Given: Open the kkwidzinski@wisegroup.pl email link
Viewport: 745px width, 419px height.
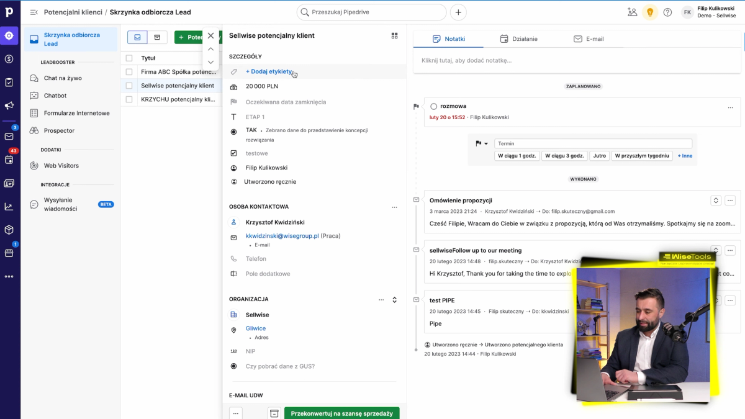Looking at the screenshot, I should click(x=282, y=236).
